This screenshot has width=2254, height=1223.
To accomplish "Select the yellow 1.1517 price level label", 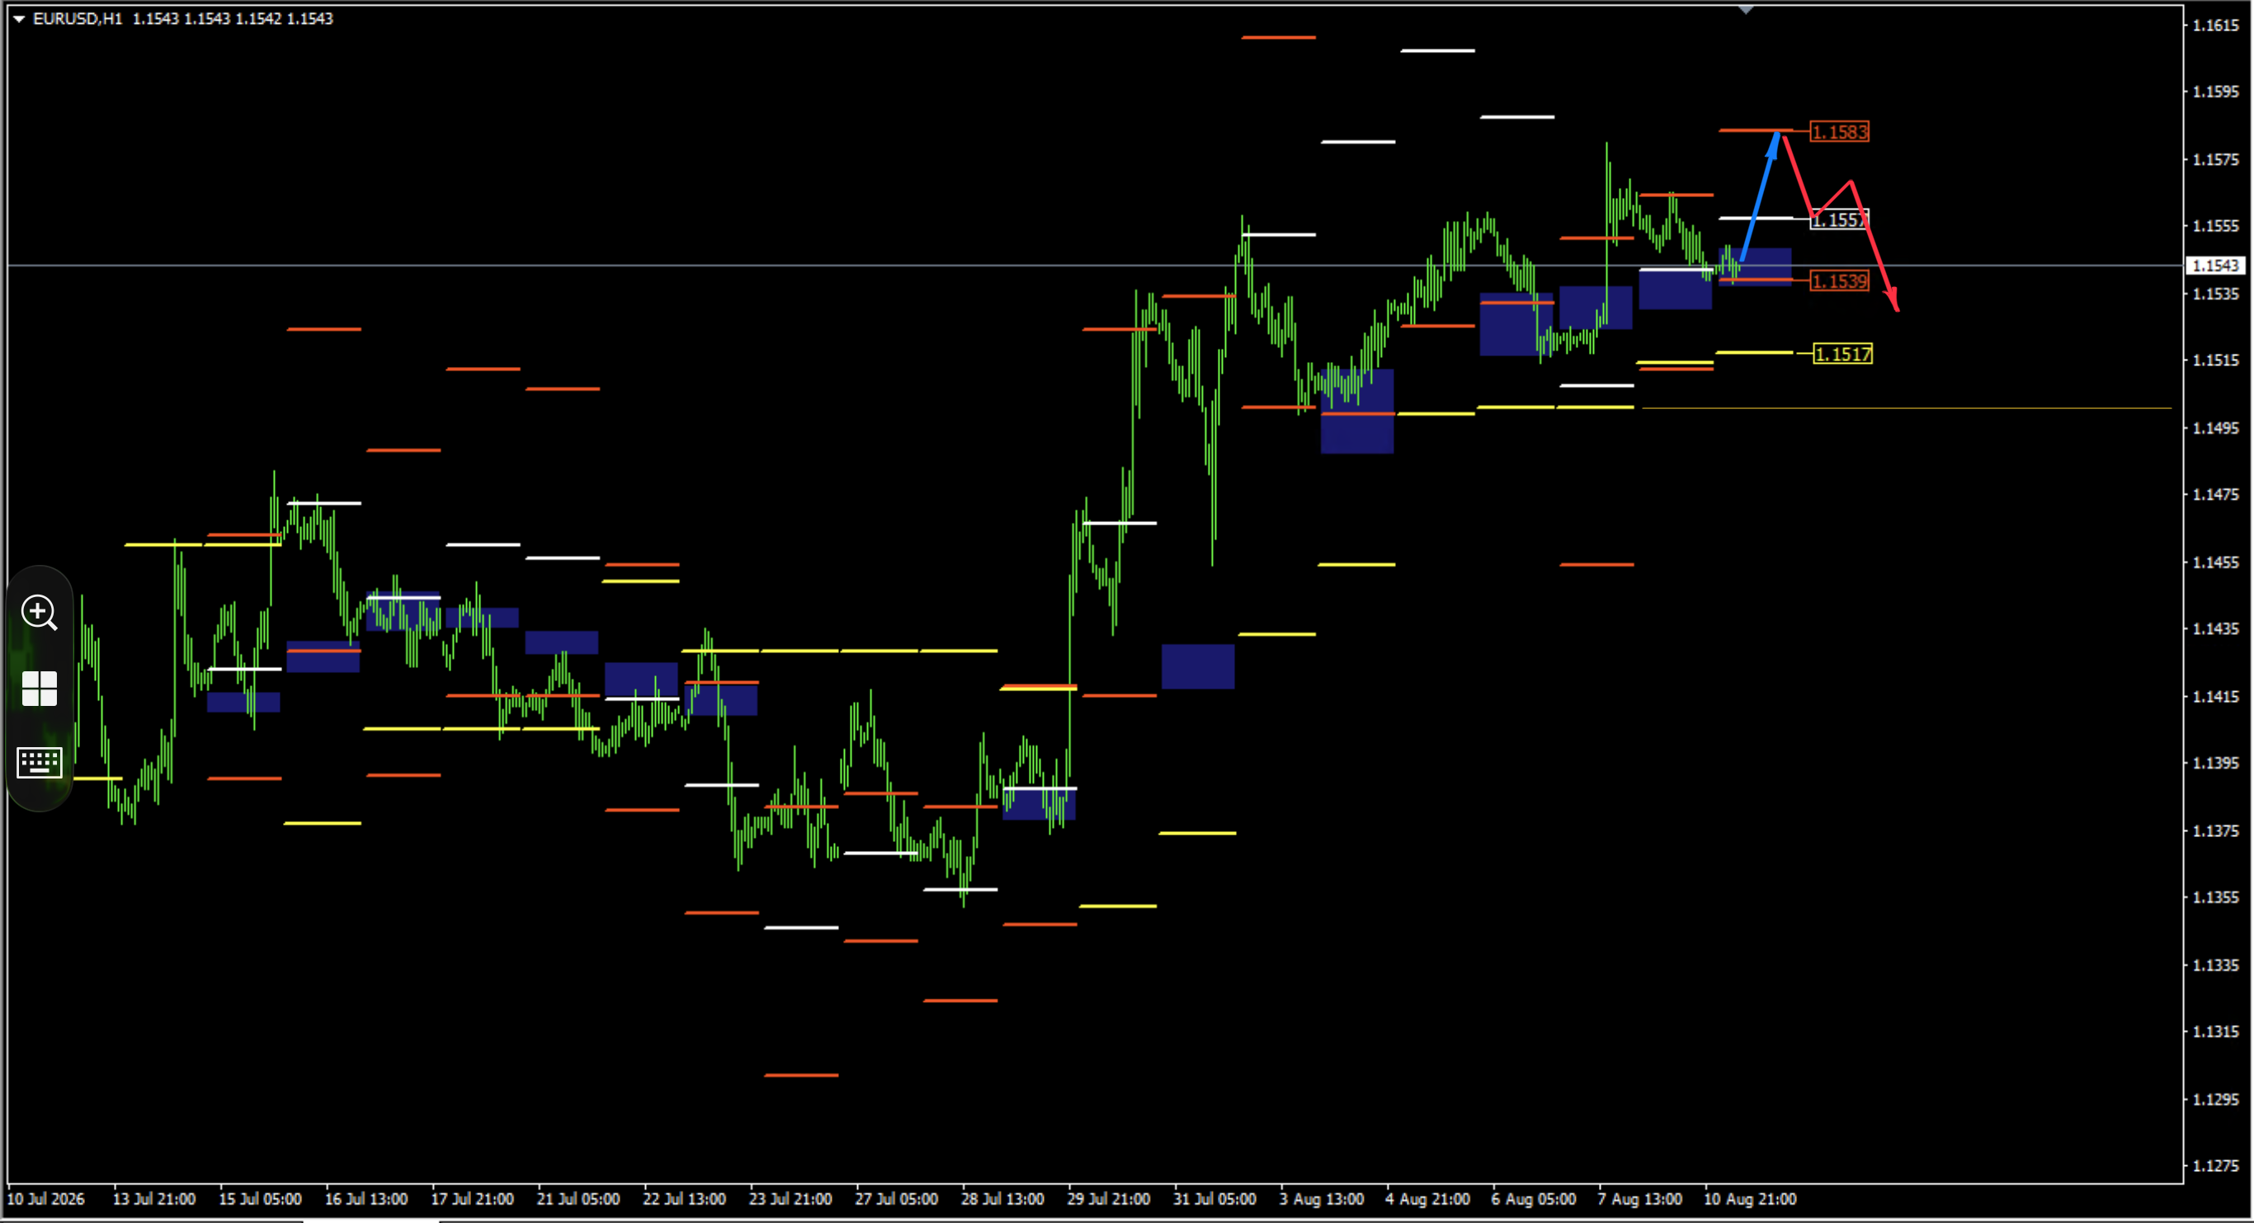I will coord(1843,354).
